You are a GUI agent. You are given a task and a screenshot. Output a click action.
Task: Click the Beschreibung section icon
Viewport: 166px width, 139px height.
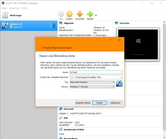(61, 138)
